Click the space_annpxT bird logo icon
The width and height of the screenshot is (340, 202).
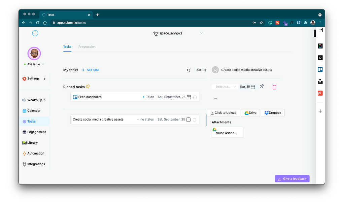(x=156, y=33)
